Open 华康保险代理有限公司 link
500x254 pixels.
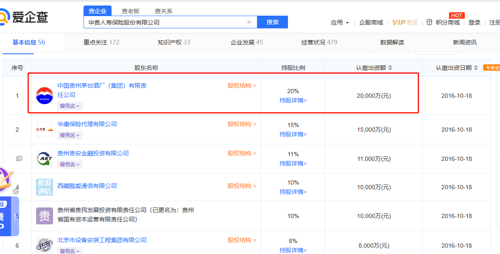[87, 124]
